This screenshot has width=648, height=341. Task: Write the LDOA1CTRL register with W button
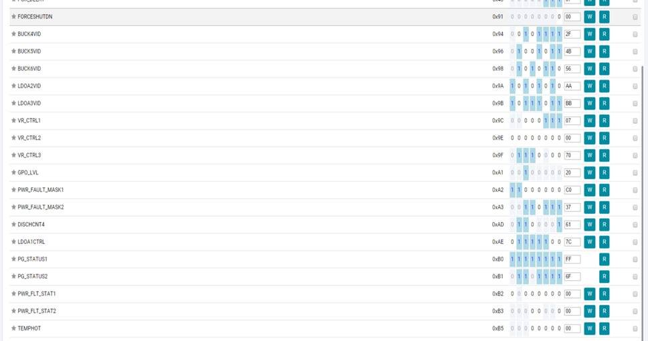(589, 241)
